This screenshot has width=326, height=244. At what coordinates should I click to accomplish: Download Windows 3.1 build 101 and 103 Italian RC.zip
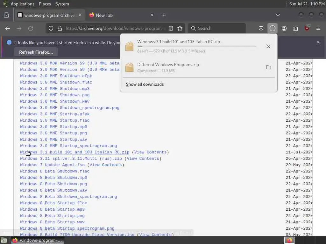click(74, 152)
